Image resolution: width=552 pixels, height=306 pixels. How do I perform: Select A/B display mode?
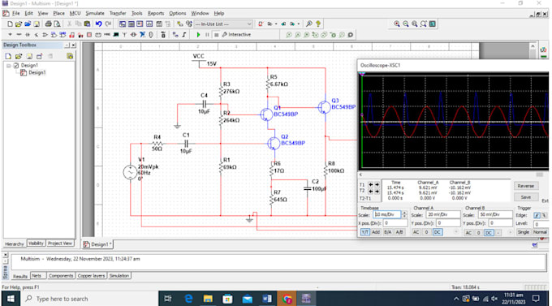coord(399,232)
